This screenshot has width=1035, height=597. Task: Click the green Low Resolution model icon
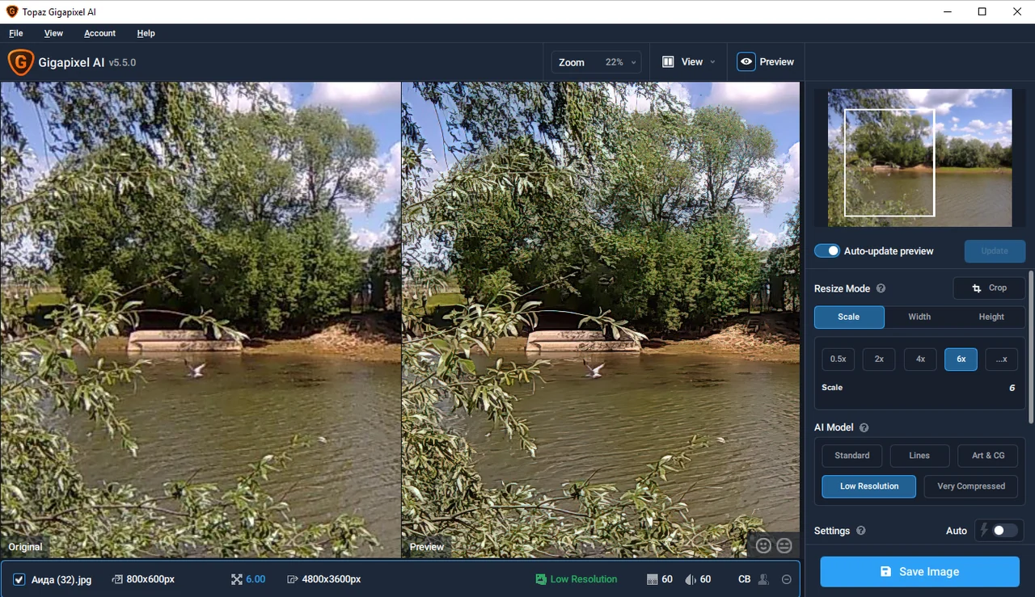(541, 579)
